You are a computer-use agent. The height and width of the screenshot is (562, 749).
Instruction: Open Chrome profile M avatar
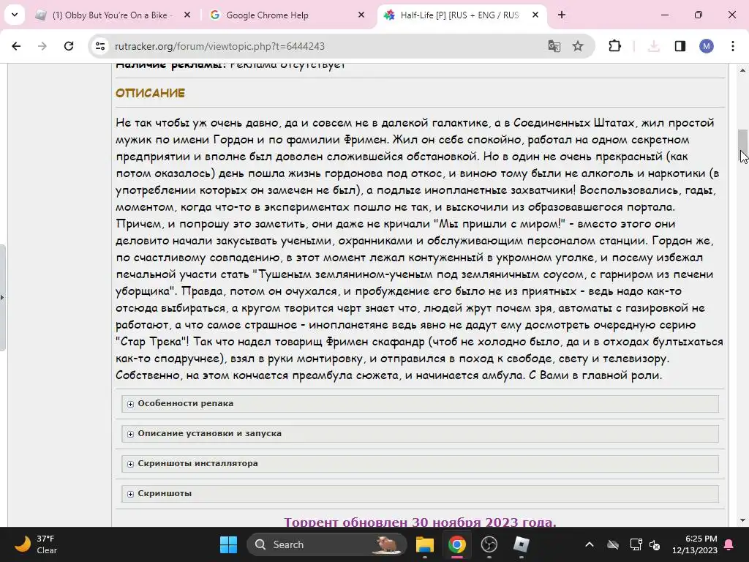pyautogui.click(x=707, y=46)
